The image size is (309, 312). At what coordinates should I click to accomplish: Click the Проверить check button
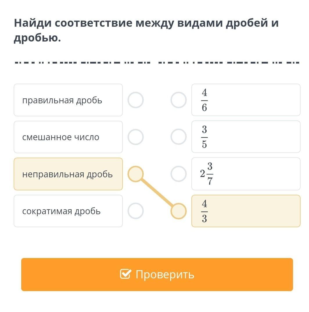pos(157,274)
